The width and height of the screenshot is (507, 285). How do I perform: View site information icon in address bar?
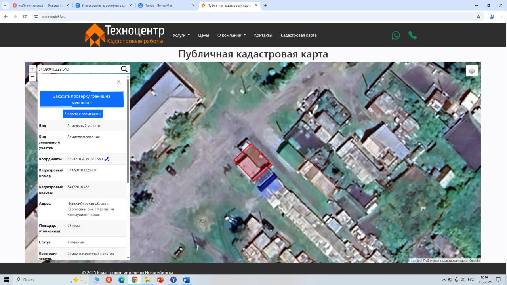coord(36,17)
